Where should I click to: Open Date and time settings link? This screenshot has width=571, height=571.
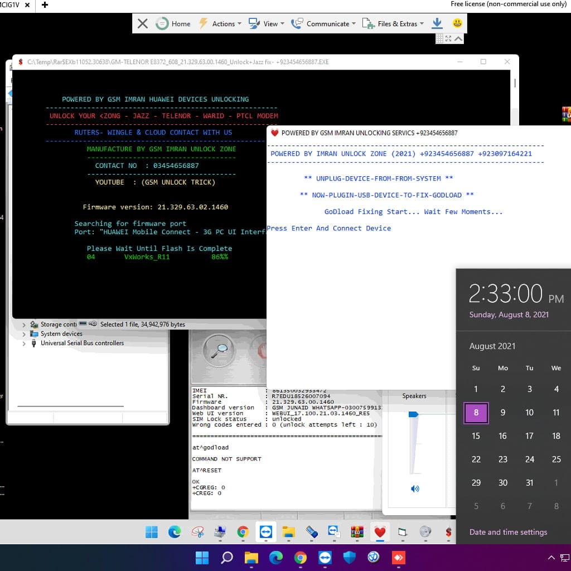(x=508, y=532)
